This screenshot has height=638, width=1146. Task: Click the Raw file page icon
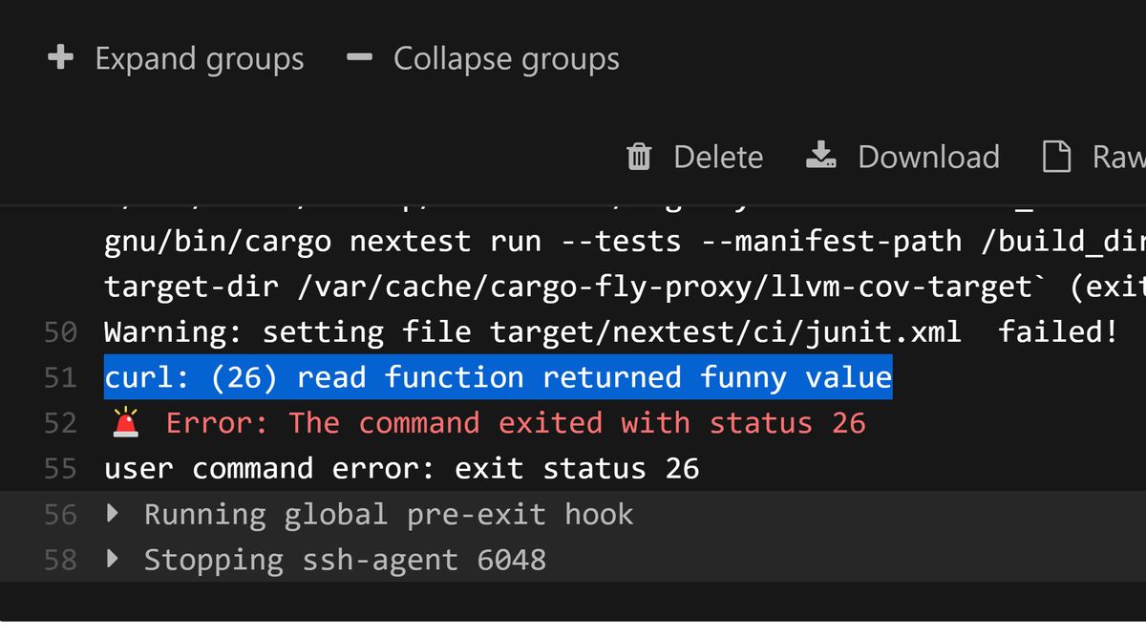pos(1056,157)
